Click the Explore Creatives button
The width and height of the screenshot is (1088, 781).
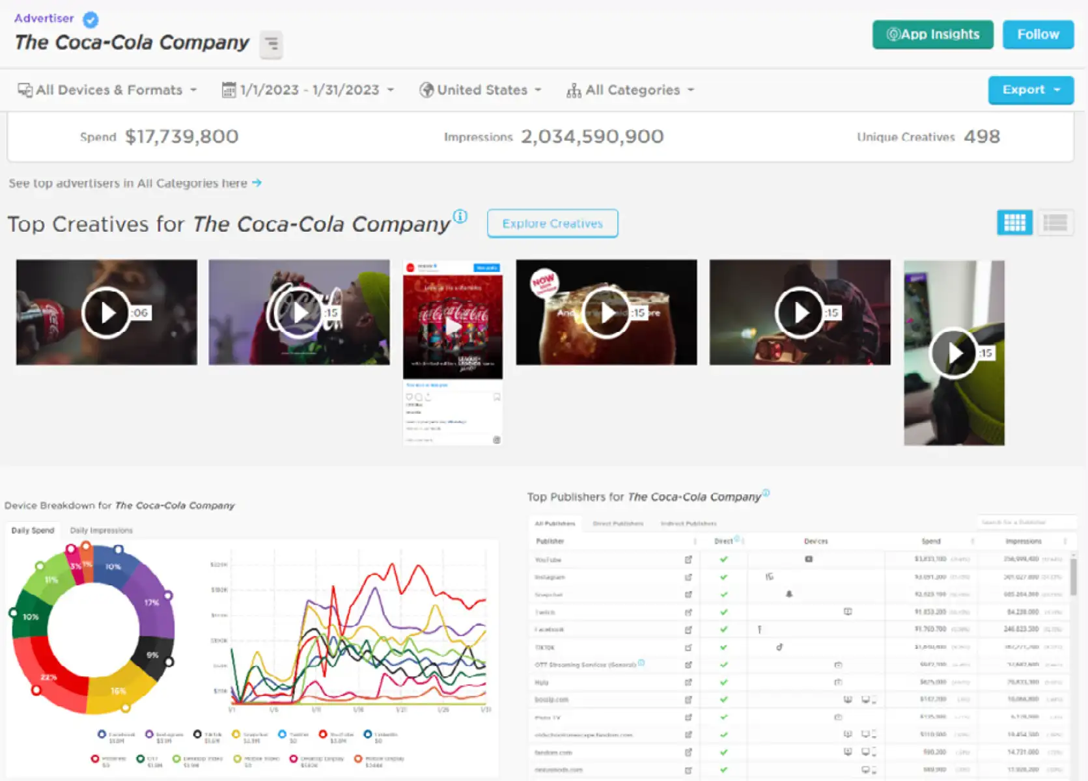[x=552, y=223]
